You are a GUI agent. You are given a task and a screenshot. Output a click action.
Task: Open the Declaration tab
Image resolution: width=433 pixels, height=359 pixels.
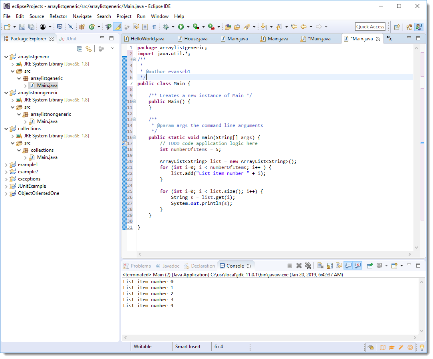coord(199,266)
